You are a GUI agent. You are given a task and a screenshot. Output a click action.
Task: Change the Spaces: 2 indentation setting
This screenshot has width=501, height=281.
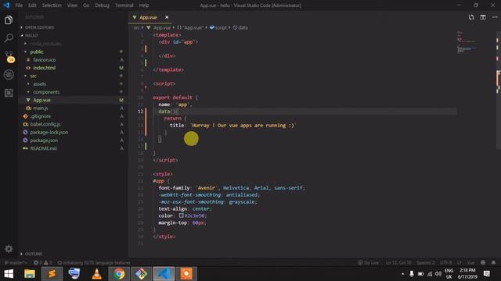click(x=425, y=263)
